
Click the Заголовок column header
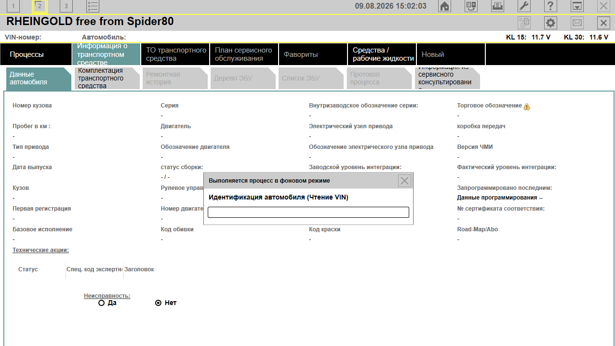tap(139, 269)
